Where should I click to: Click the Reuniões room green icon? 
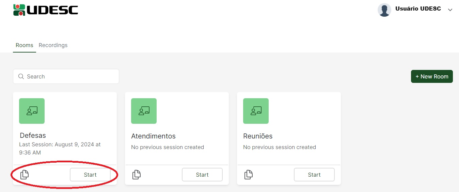coord(256,111)
